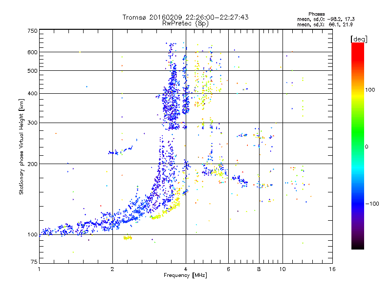Image resolution: width=391 pixels, height=293 pixels.
Task: Click the y-axis tick label '500'
Action: click(33, 71)
